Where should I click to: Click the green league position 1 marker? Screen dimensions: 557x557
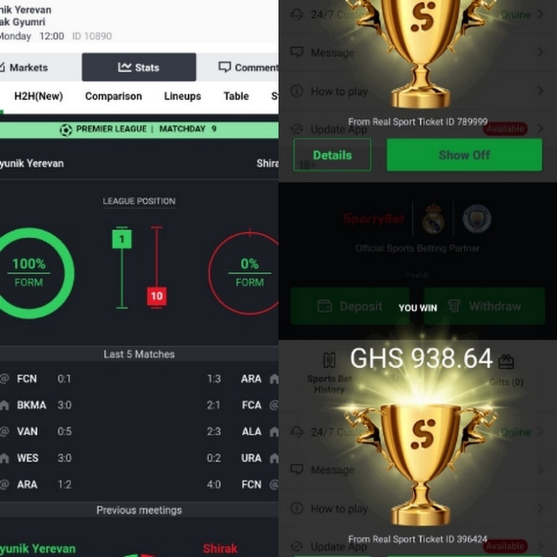[122, 239]
